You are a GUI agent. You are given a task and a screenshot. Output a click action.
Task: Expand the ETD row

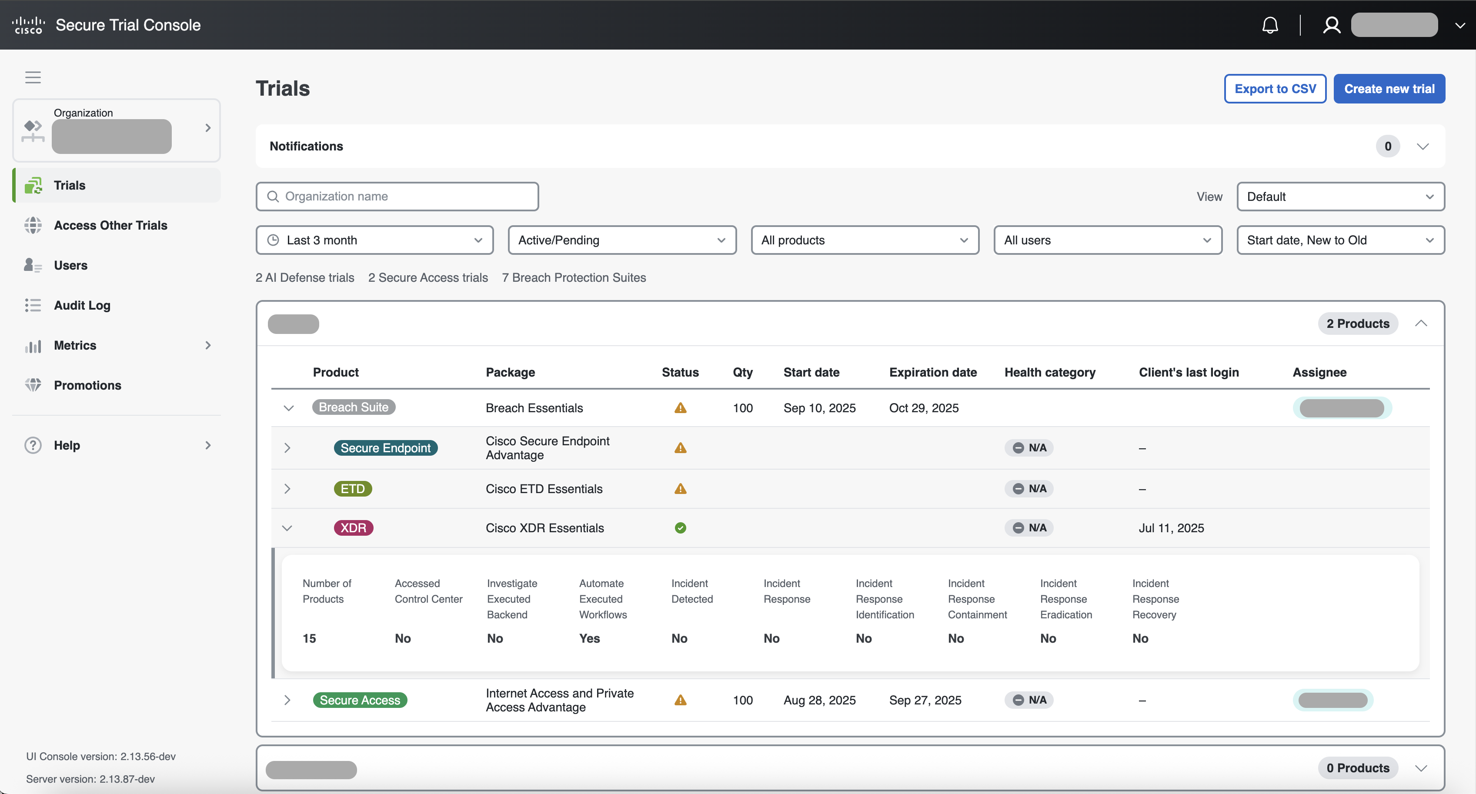click(x=287, y=489)
